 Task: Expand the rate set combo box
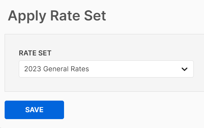click(x=106, y=69)
